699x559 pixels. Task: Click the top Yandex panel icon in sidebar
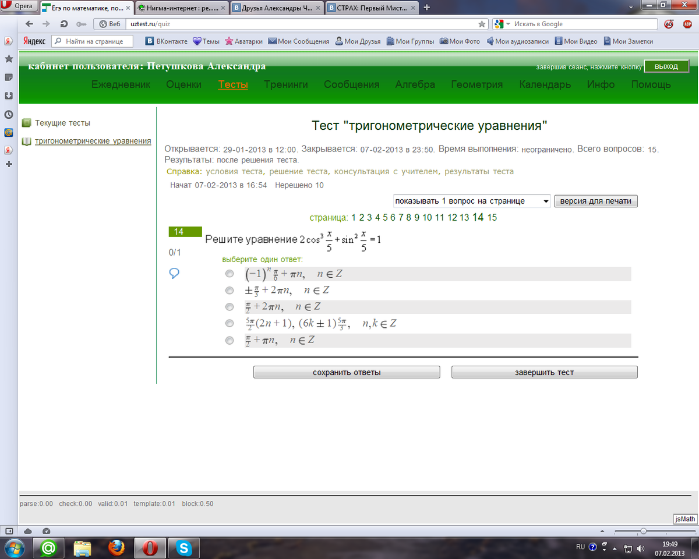9,41
